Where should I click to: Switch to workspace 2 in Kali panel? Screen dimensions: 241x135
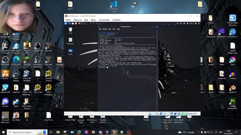coord(90,23)
